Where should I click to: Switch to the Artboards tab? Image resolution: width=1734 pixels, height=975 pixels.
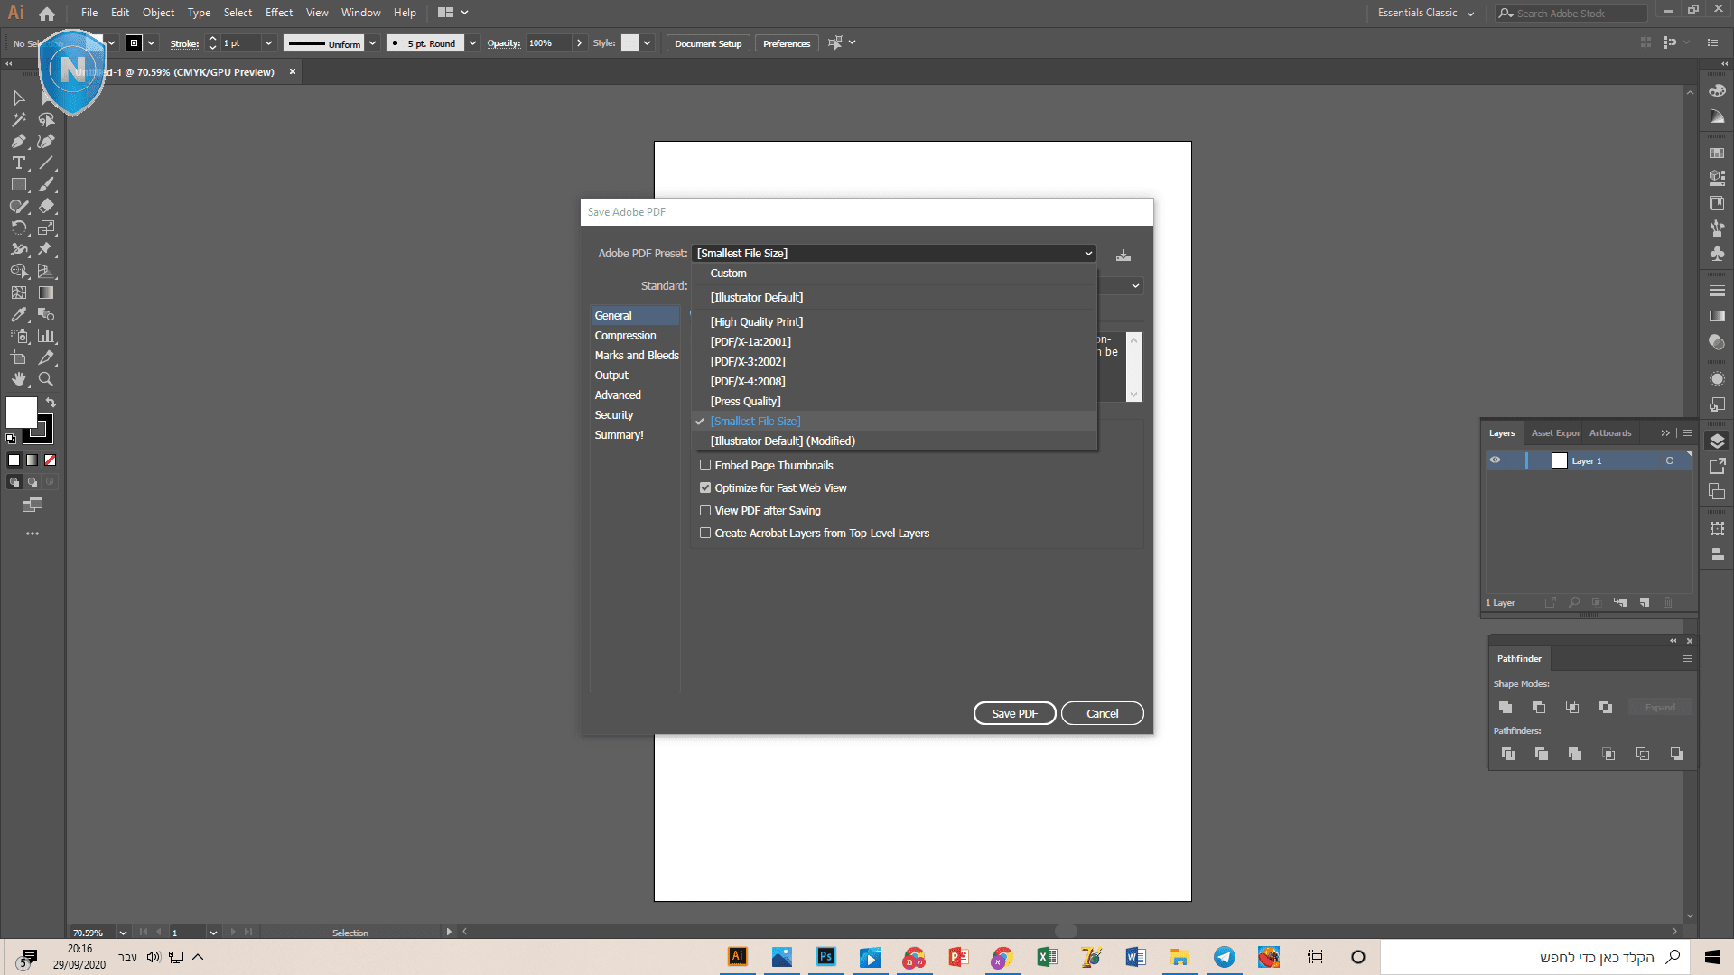click(1609, 433)
